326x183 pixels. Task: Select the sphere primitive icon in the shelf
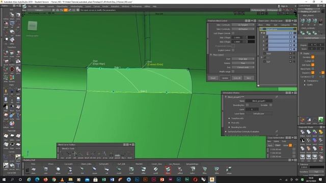(x=58, y=169)
